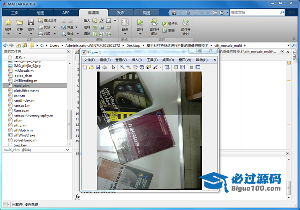The width and height of the screenshot is (300, 210).
Task: Click the Hide Plot Tools icon in Figure 1
Action: (191, 67)
